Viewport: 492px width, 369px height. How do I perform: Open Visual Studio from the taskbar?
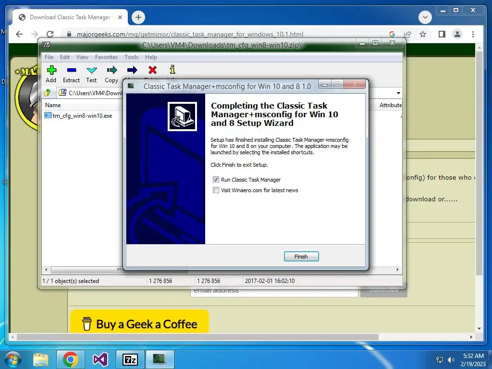click(x=100, y=359)
